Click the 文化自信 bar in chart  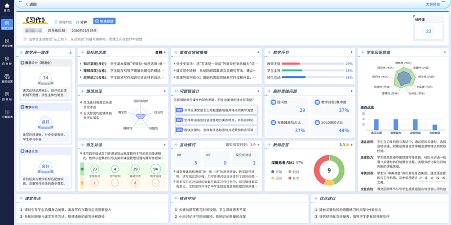point(435,127)
